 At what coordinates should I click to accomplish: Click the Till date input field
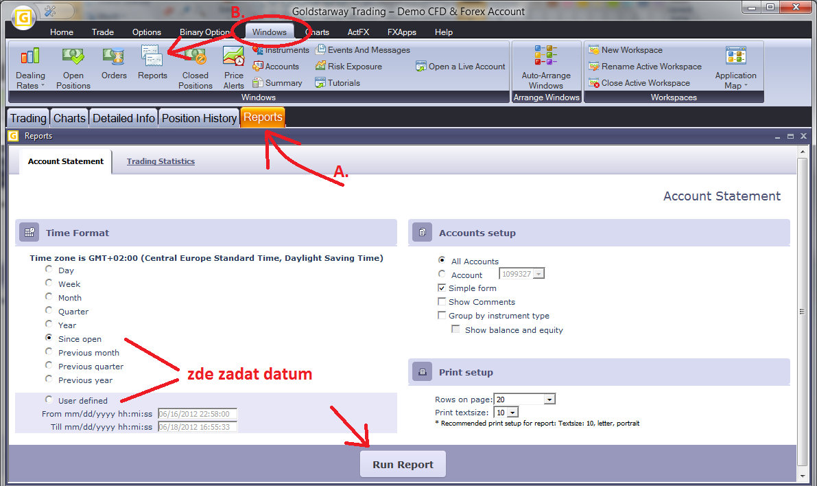[198, 427]
